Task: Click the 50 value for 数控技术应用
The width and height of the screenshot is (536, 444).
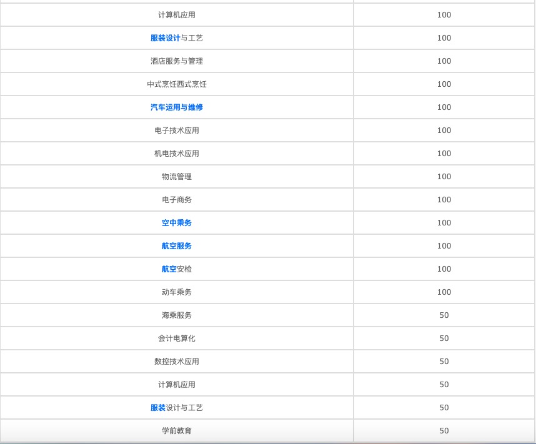Action: pos(444,362)
